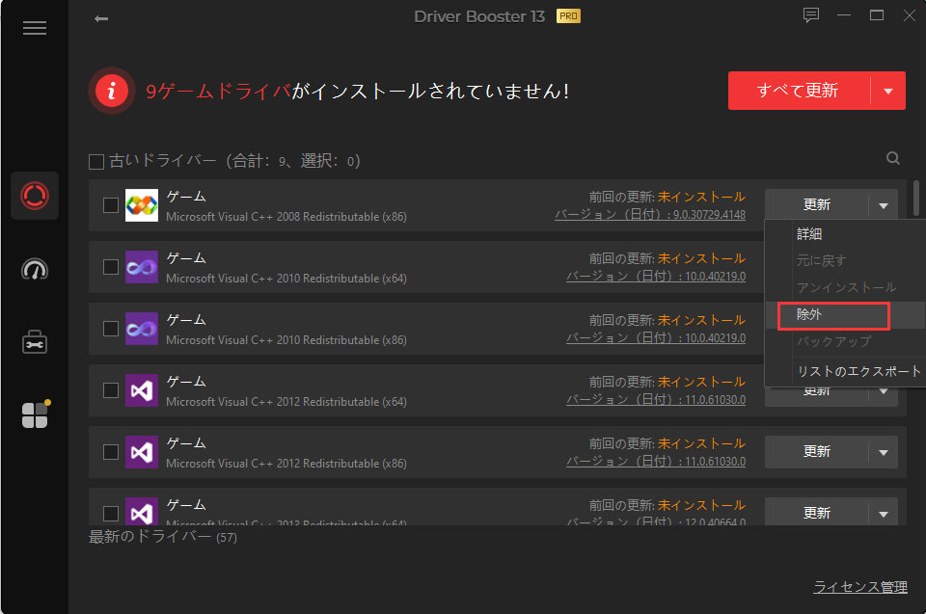Viewport: 926px width, 614px height.
Task: Check the Visual C++ 2012 (x64) row
Action: [111, 390]
